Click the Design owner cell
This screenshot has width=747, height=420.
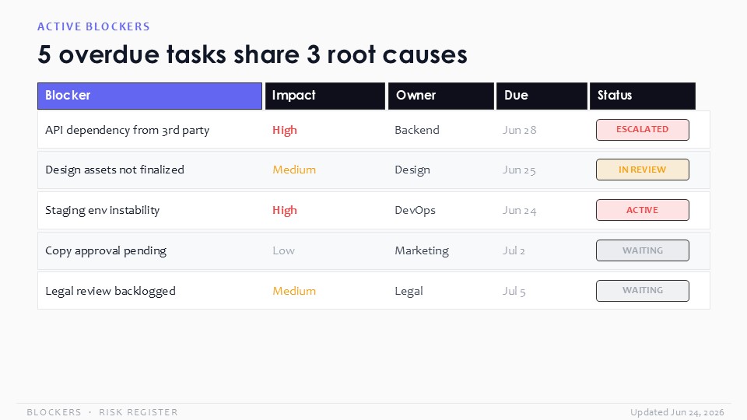coord(412,170)
